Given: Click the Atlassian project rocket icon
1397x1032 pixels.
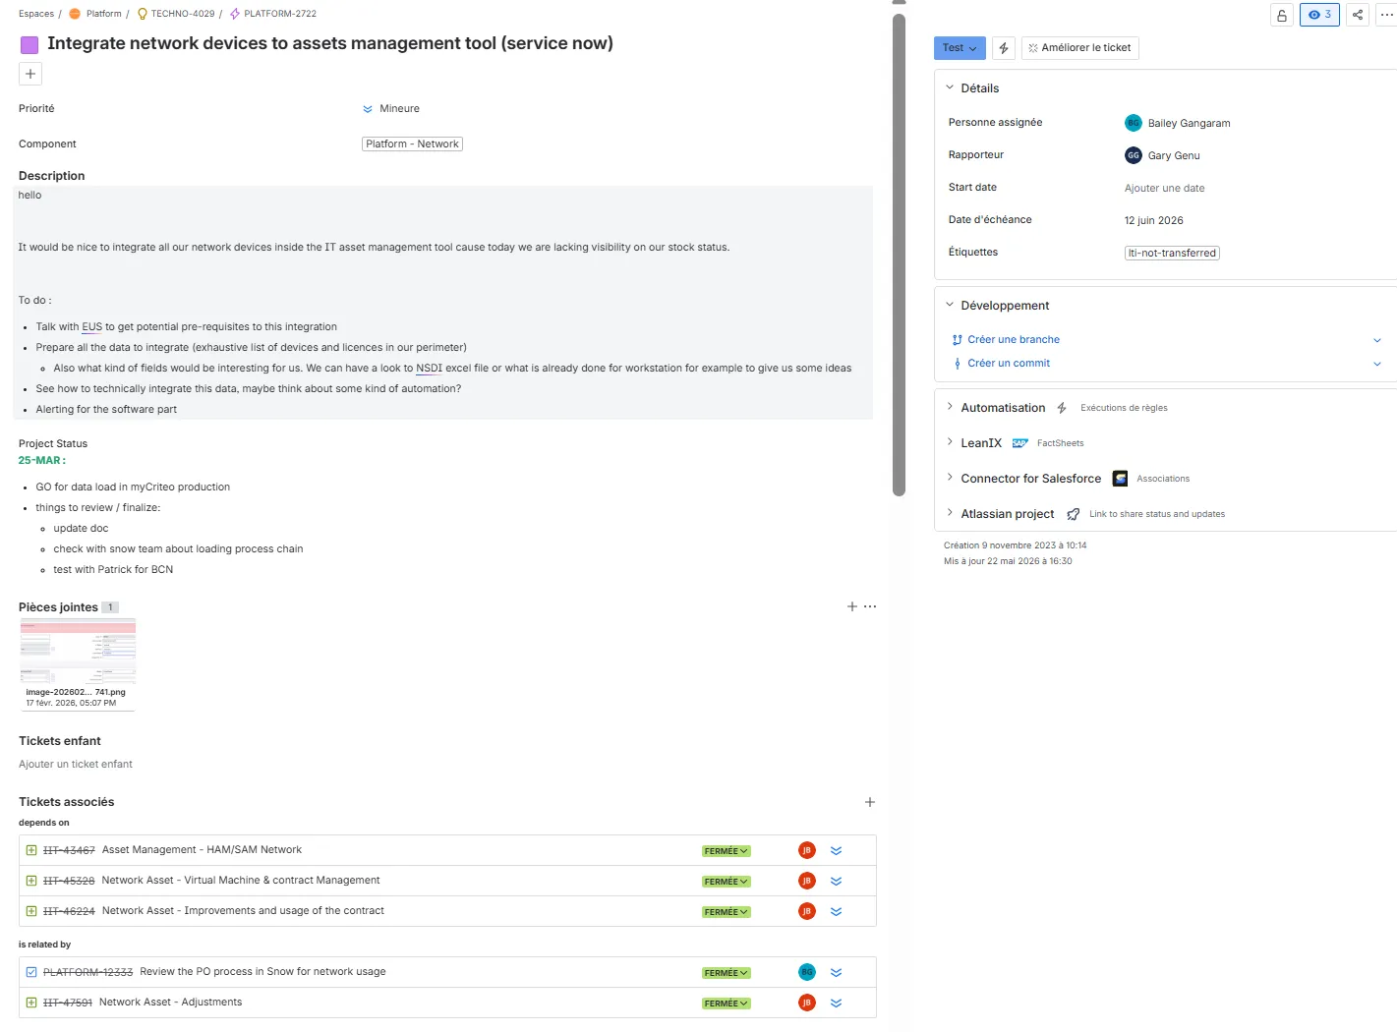Looking at the screenshot, I should coord(1073,514).
